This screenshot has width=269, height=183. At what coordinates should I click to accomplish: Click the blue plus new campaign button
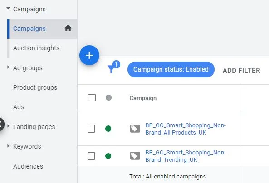click(x=89, y=55)
